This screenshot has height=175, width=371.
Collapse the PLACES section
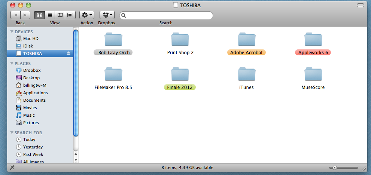[12, 63]
